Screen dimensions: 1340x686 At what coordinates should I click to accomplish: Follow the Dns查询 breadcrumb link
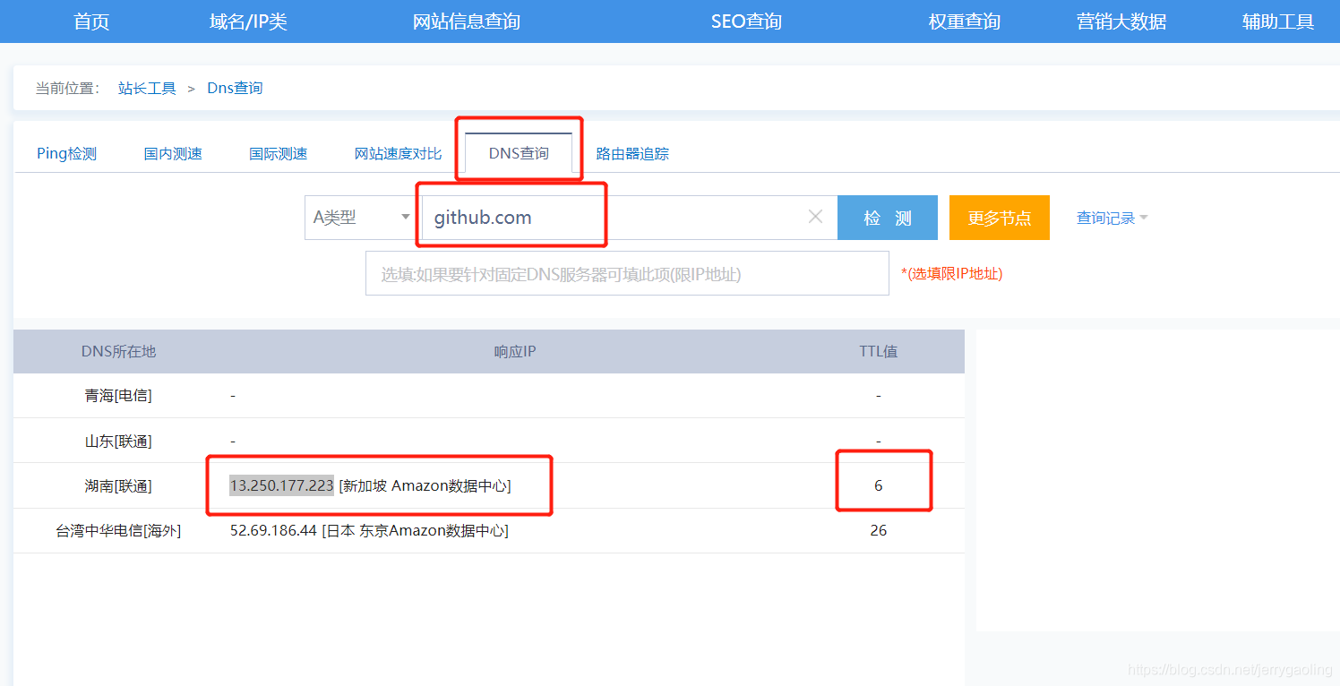[235, 88]
